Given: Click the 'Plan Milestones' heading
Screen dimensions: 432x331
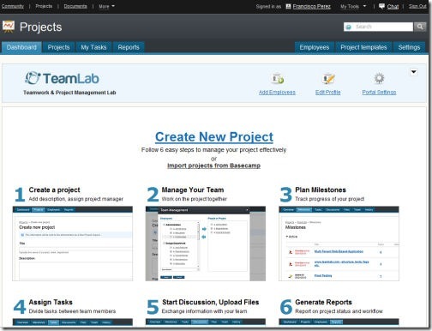Looking at the screenshot, I should point(321,190).
